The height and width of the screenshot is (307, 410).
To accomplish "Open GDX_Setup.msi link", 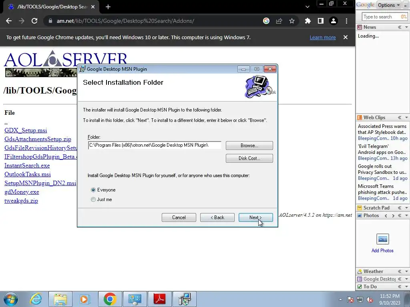I will point(26,130).
